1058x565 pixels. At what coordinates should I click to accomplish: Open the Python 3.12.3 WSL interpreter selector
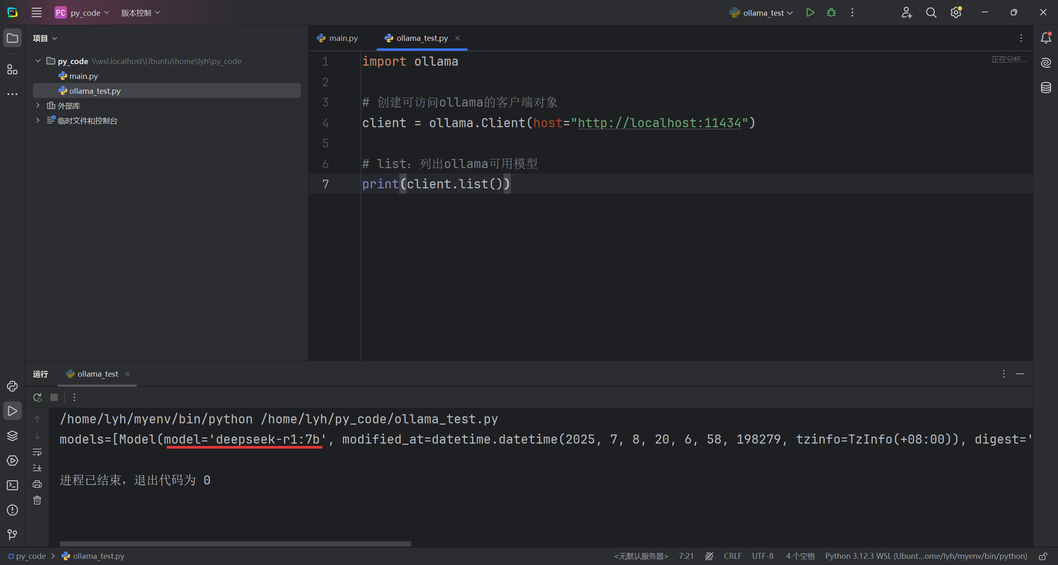(x=926, y=556)
